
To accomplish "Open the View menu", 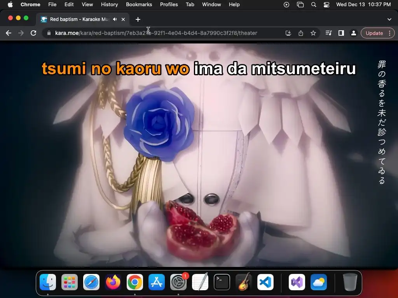I will [x=87, y=4].
